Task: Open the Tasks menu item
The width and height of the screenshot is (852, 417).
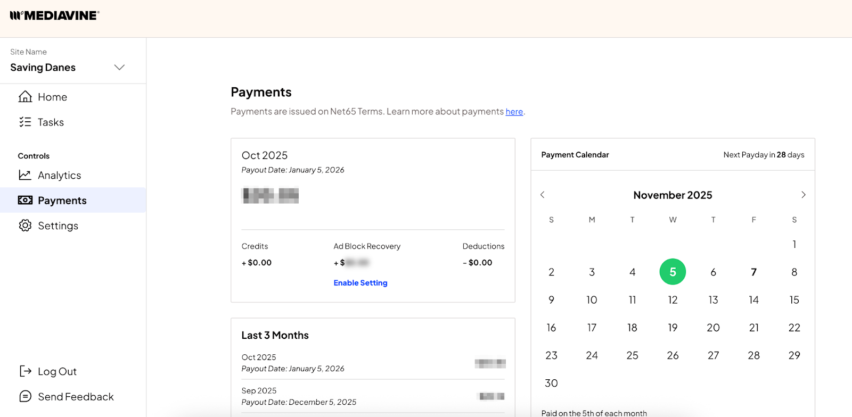Action: tap(51, 122)
